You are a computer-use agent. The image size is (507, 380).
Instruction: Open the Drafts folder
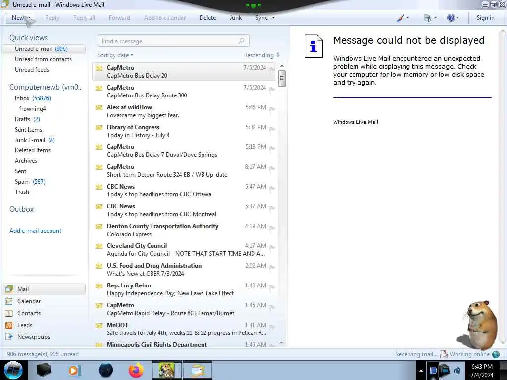27,119
